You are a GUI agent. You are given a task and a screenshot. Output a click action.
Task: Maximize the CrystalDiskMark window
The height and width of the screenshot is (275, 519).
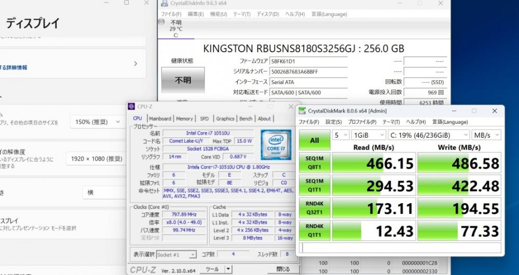point(474,111)
